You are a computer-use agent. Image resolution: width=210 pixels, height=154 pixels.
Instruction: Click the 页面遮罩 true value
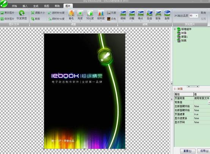(x=202, y=114)
